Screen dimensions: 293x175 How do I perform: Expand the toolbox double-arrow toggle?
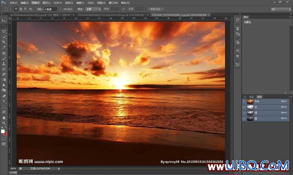click(x=2, y=14)
